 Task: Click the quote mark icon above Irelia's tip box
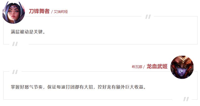tap(148, 17)
